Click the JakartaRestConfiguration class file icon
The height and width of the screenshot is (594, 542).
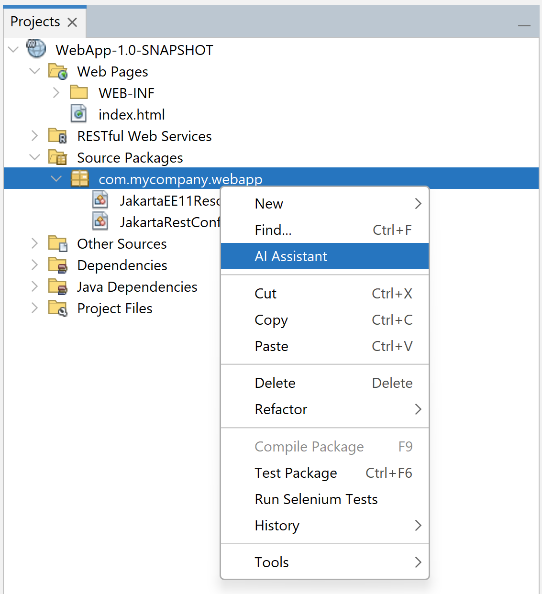point(100,221)
